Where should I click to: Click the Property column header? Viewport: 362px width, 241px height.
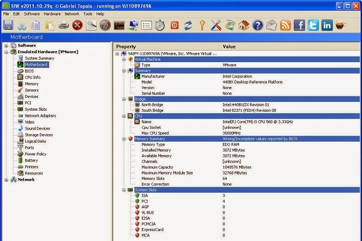click(166, 47)
